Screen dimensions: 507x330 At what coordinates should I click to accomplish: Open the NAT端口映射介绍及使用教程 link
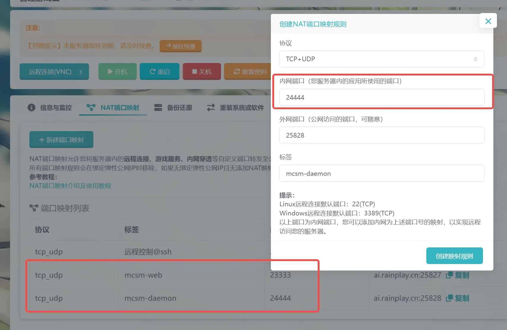click(x=70, y=186)
